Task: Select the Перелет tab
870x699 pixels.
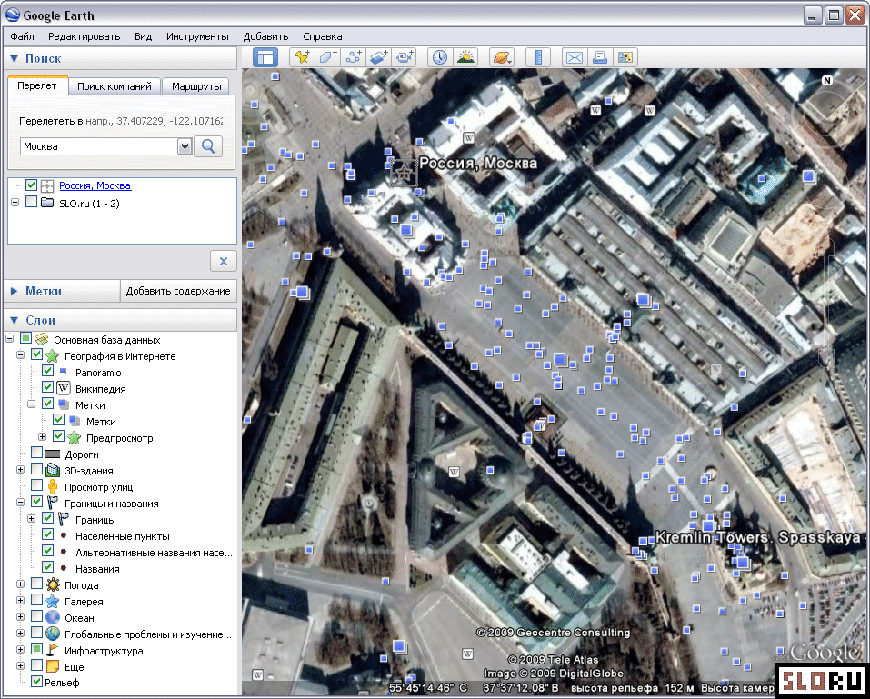Action: point(36,86)
